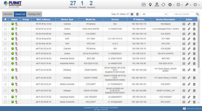Viewport: 202px width, 111px height.
Task: Click the link icon for WGS-4215-8HP2S row
Action: pos(189,29)
